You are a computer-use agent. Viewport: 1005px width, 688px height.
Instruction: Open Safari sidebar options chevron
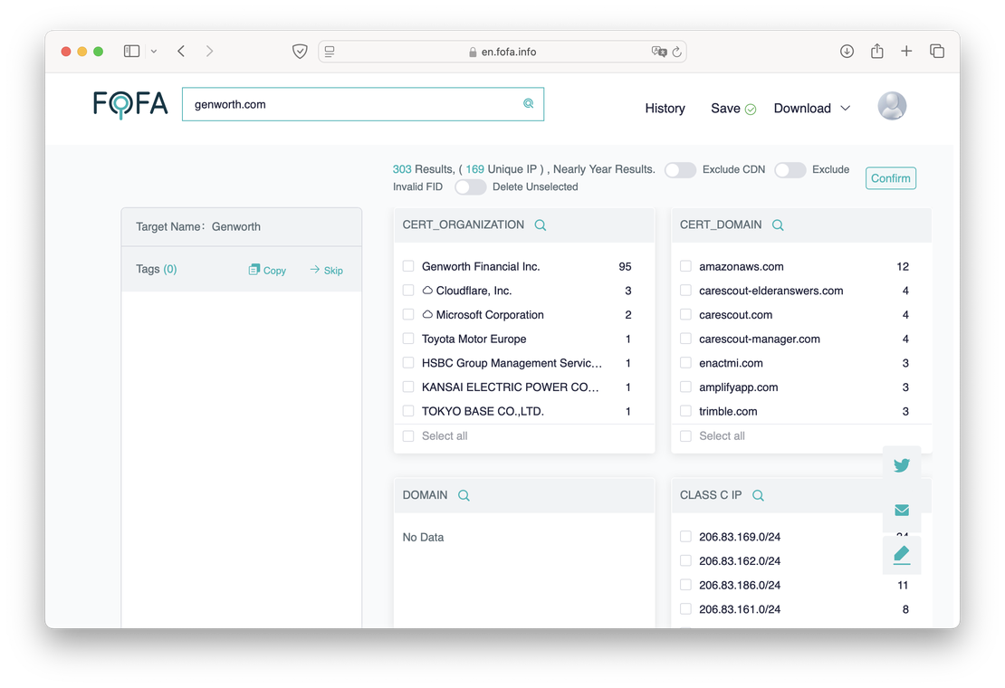(154, 52)
